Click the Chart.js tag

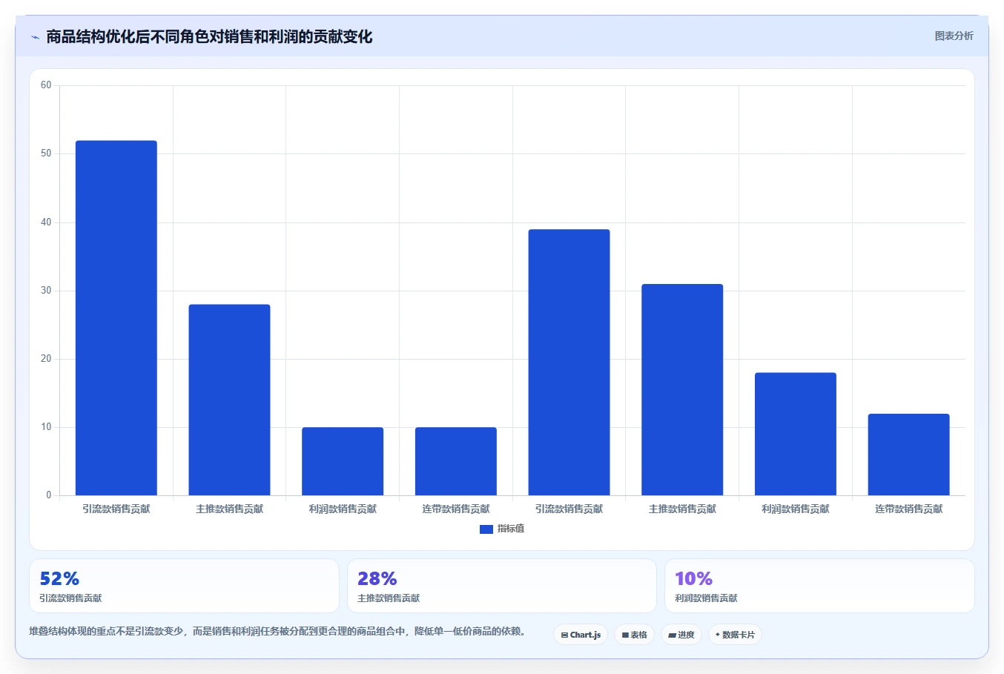(581, 635)
